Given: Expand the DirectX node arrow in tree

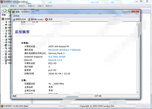Looking at the screenshot, I should [3, 45].
